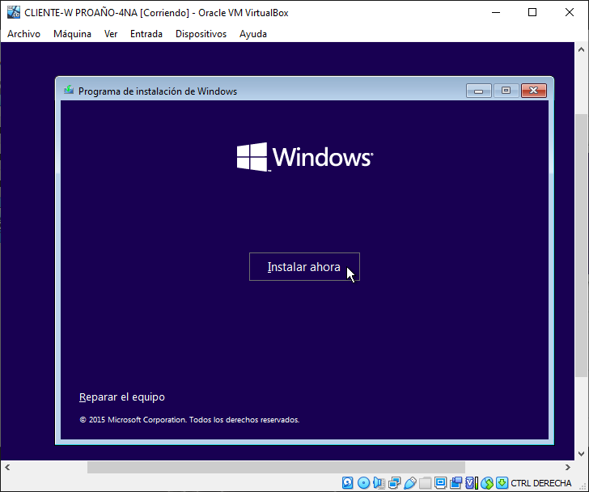
Task: Click the optical disc status icon
Action: point(363,482)
